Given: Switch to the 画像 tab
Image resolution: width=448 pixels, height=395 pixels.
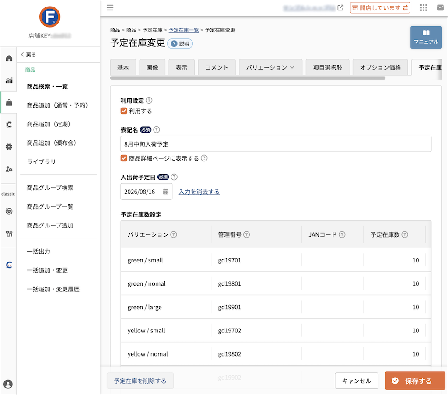Looking at the screenshot, I should pos(152,67).
